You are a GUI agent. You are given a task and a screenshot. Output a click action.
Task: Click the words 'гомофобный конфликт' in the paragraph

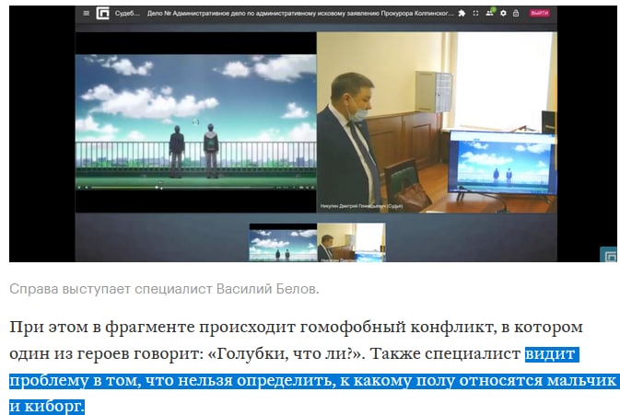click(x=396, y=328)
